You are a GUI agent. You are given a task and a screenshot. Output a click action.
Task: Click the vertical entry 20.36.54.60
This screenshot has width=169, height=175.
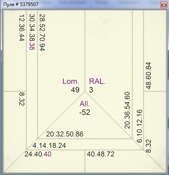(127, 110)
